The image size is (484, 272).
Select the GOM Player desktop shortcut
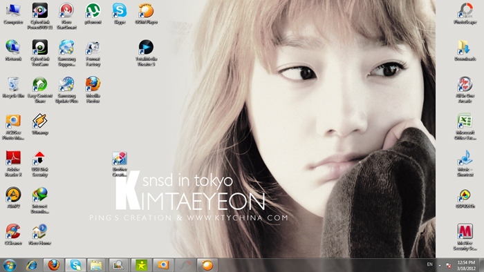[x=146, y=14]
